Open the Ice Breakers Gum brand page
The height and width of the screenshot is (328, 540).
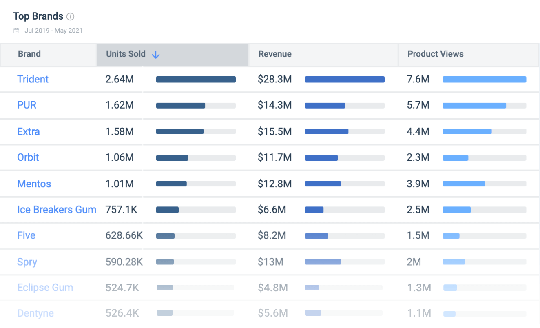click(x=57, y=210)
